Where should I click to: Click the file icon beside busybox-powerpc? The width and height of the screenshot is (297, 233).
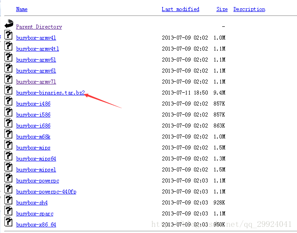(8, 178)
